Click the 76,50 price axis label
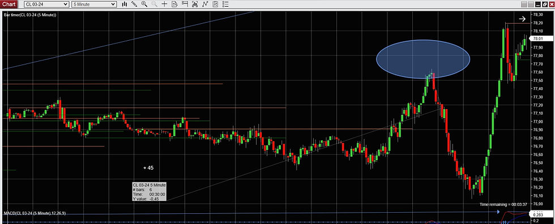 (538, 162)
